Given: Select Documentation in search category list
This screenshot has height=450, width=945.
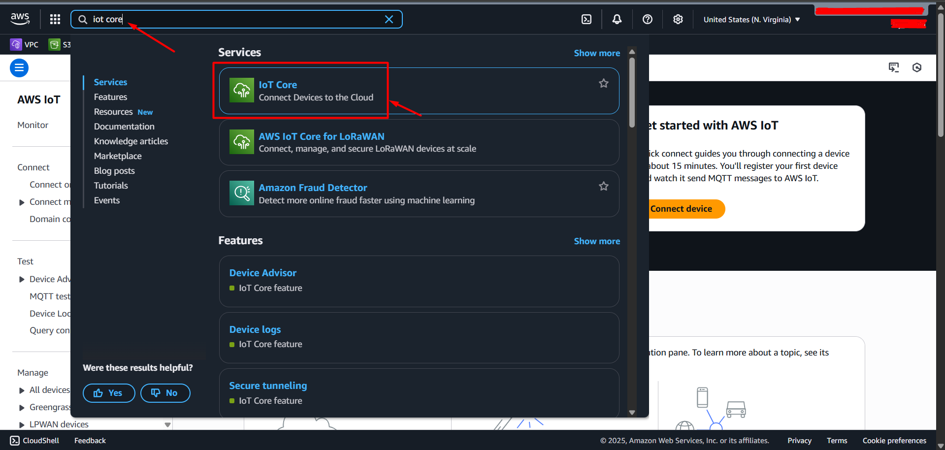Looking at the screenshot, I should pyautogui.click(x=124, y=127).
